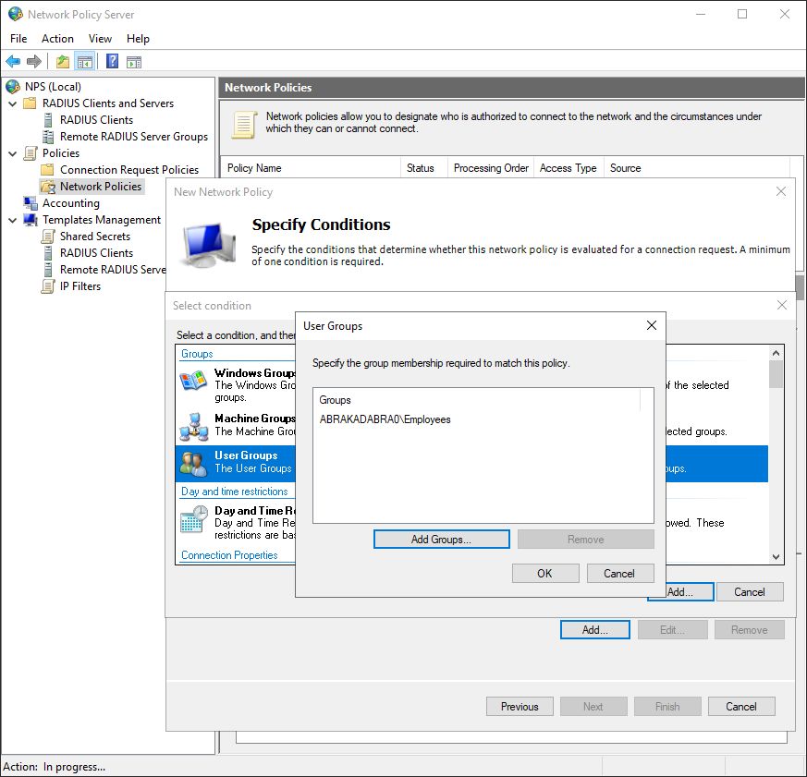Select Remote RADIUS Server Groups tree item
Image resolution: width=807 pixels, height=777 pixels.
click(x=134, y=137)
